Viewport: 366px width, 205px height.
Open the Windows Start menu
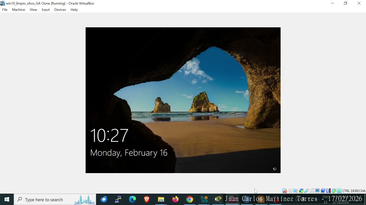tap(7, 199)
